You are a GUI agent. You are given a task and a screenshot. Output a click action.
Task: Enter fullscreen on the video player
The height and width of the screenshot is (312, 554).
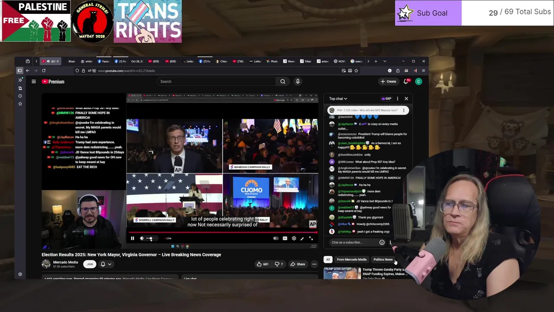click(x=311, y=238)
